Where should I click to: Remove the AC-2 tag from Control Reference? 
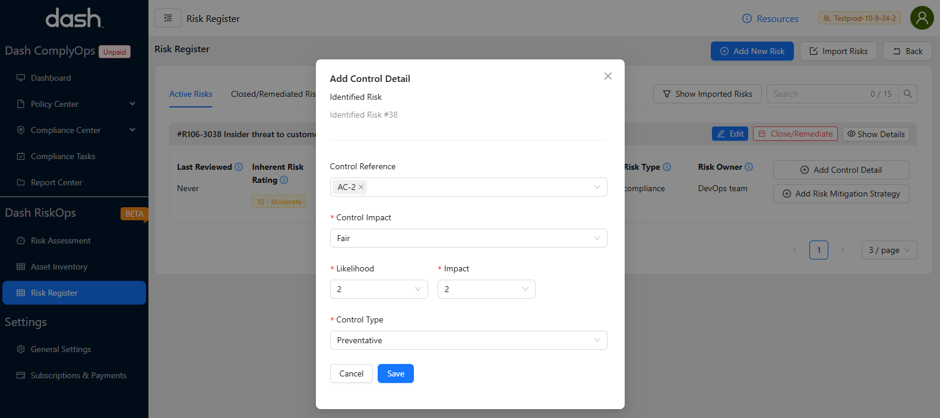361,187
